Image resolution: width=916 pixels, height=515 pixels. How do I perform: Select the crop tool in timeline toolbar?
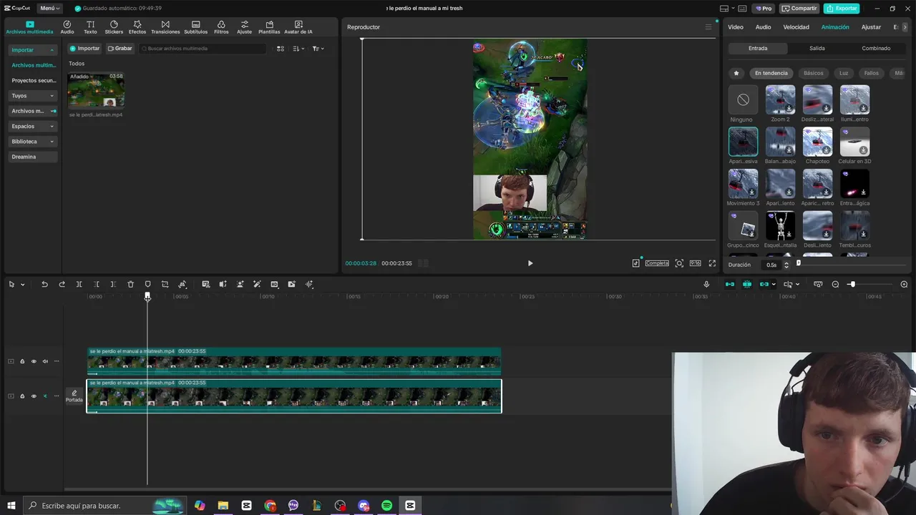[x=165, y=284]
